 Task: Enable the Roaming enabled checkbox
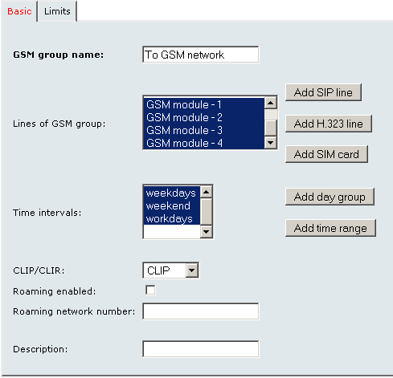point(150,291)
